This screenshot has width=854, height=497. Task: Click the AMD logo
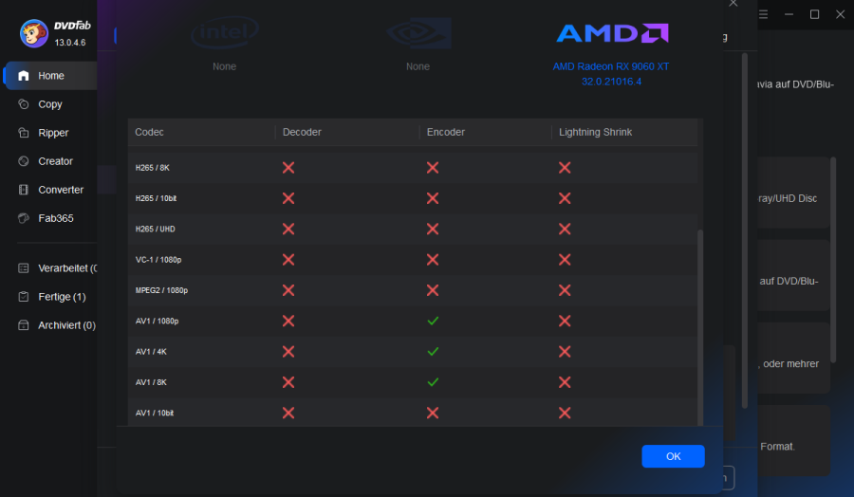click(612, 33)
